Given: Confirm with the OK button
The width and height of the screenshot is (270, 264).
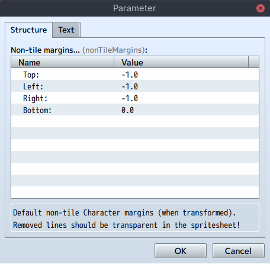Looking at the screenshot, I should coord(181,251).
